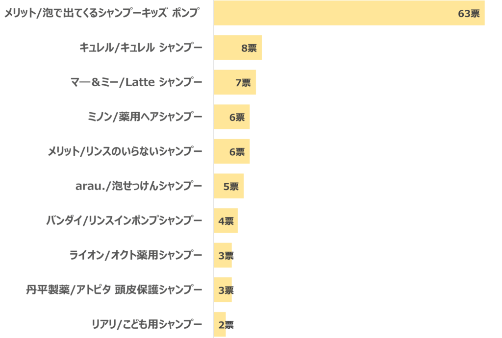Select the 丹平製薬/アトピタ 頭皮保護シャンプー bar
This screenshot has width=502, height=338.
point(223,290)
